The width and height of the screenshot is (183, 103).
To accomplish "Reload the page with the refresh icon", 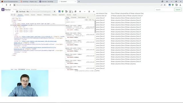I will coord(10,5).
